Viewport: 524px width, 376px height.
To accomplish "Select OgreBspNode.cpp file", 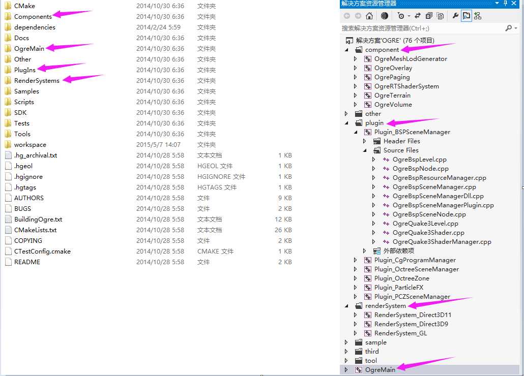I will coord(420,169).
